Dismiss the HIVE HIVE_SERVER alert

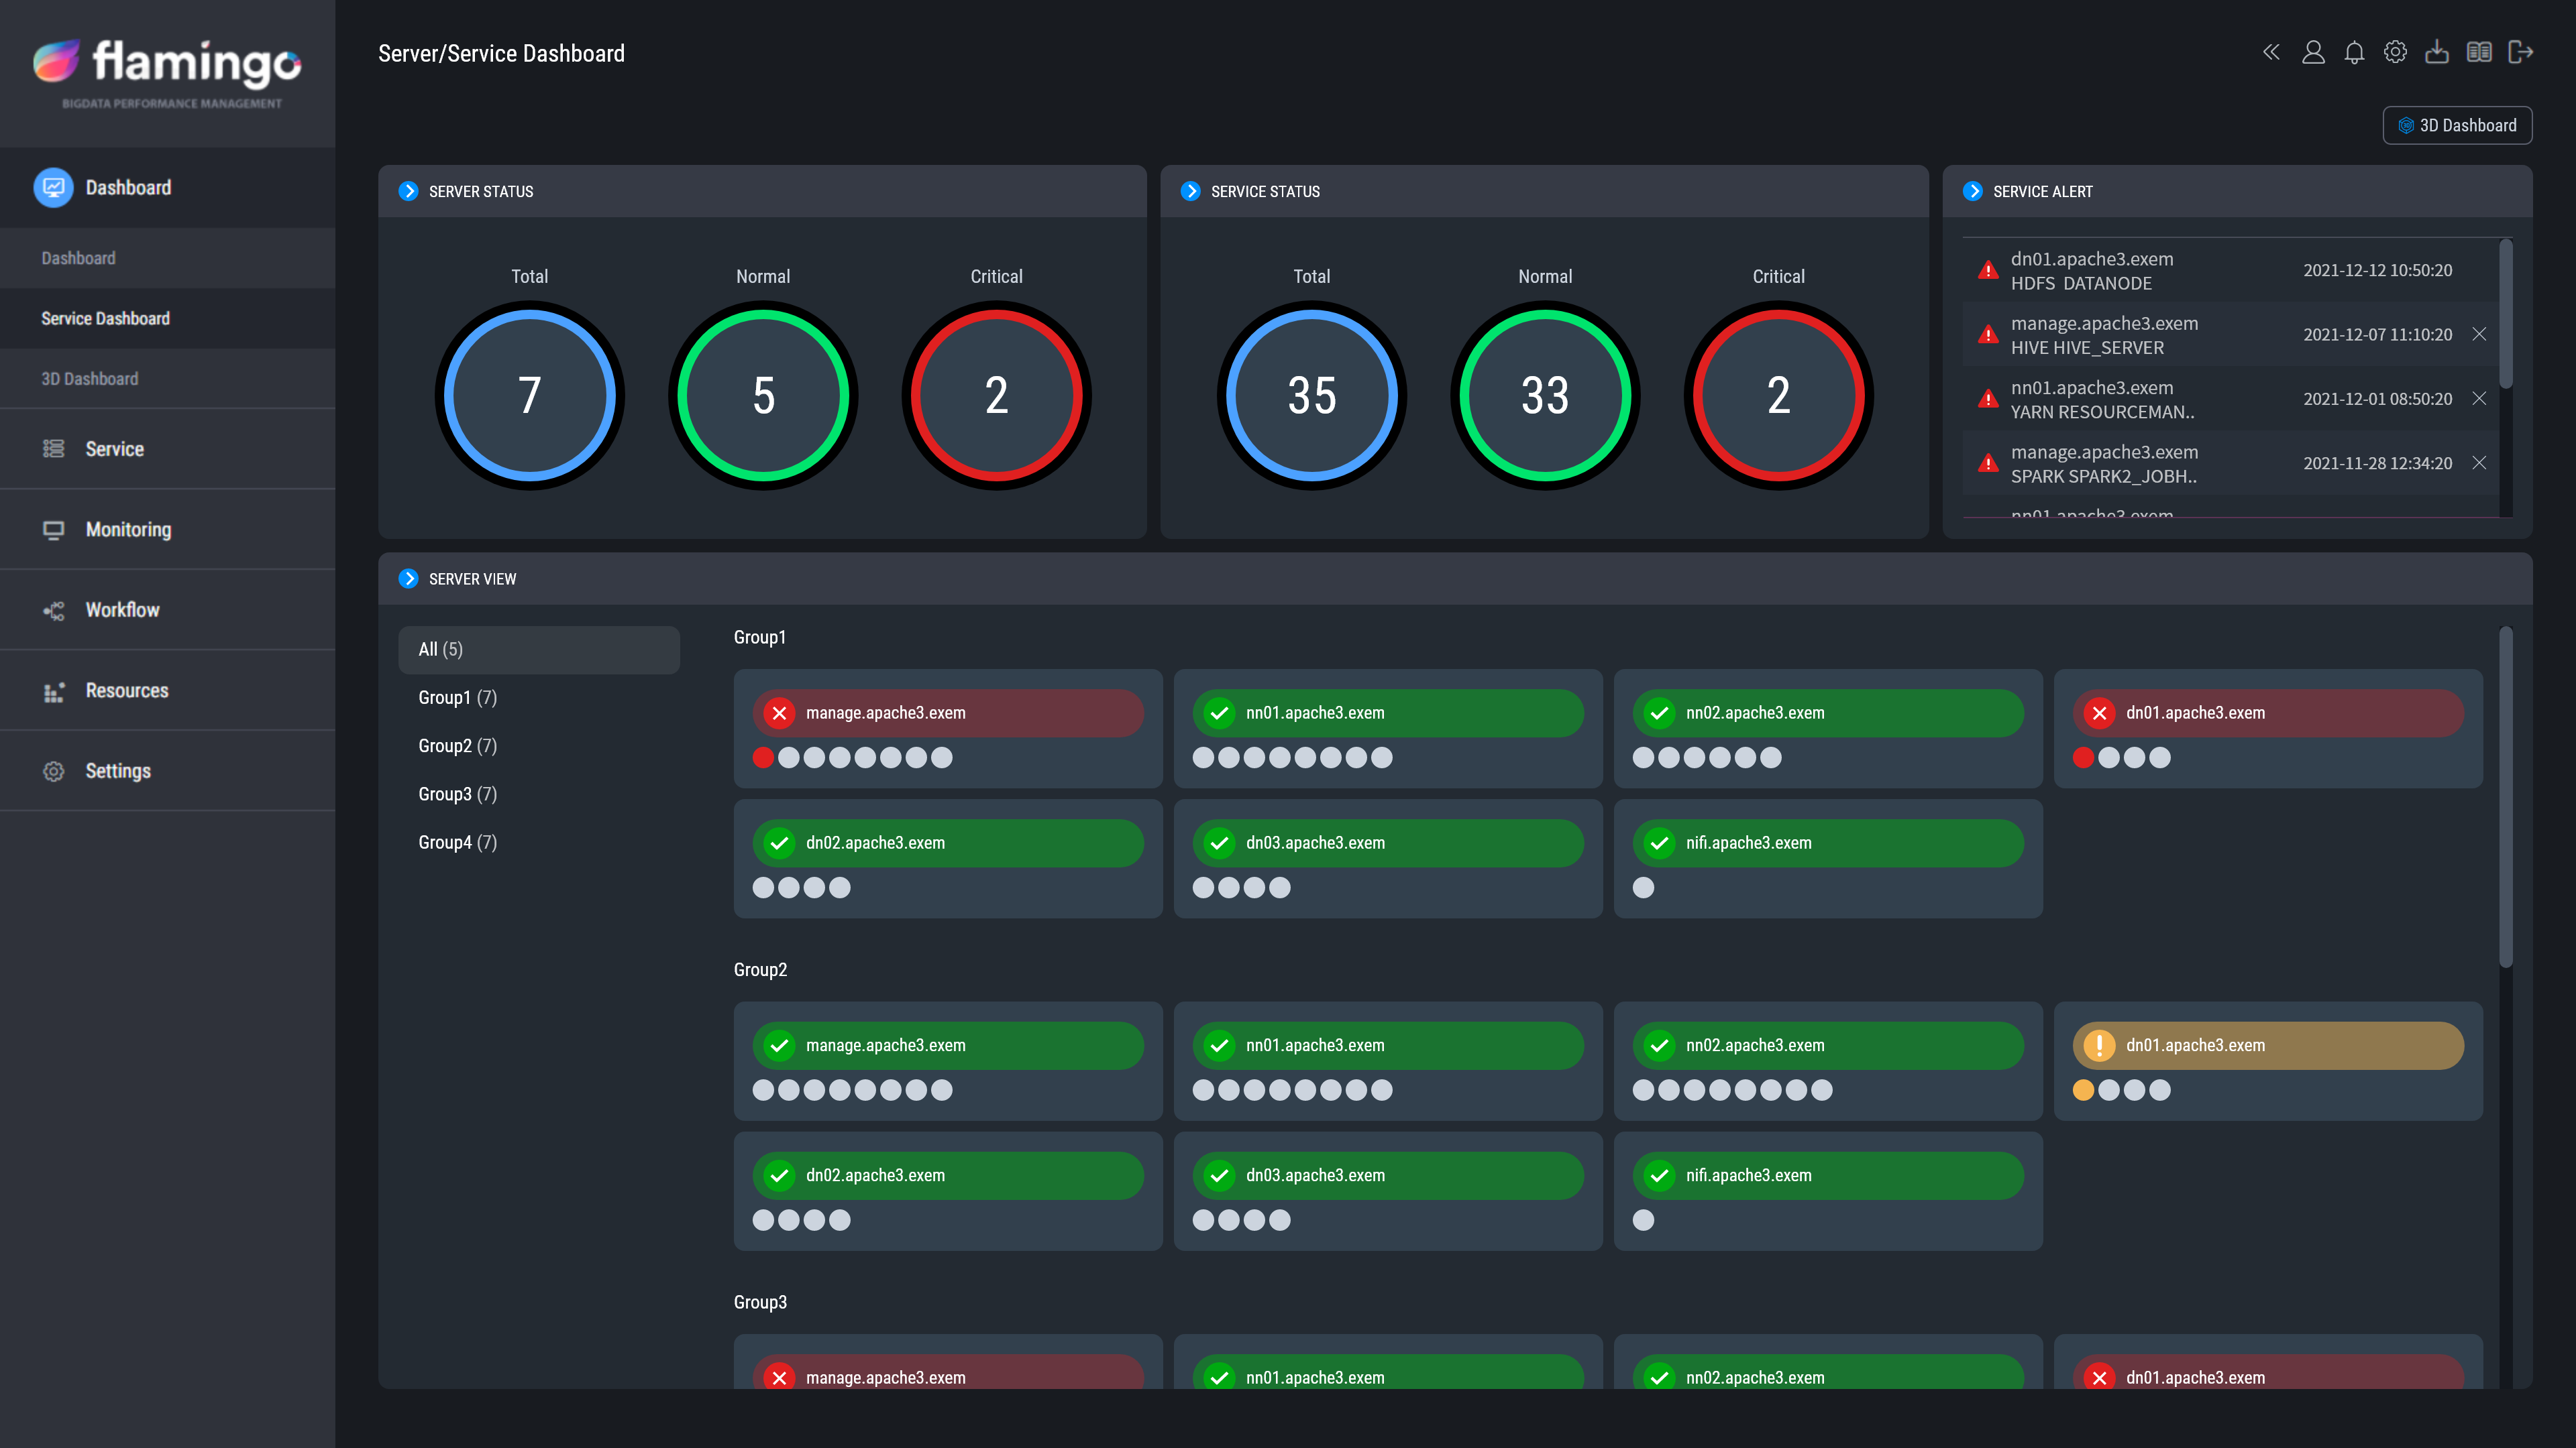pos(2479,335)
